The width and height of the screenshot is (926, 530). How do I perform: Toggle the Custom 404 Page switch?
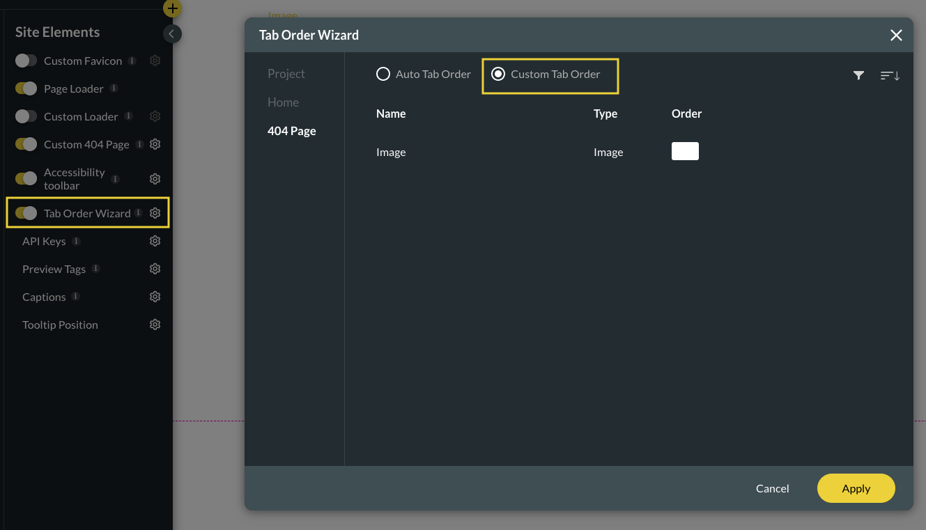tap(26, 144)
